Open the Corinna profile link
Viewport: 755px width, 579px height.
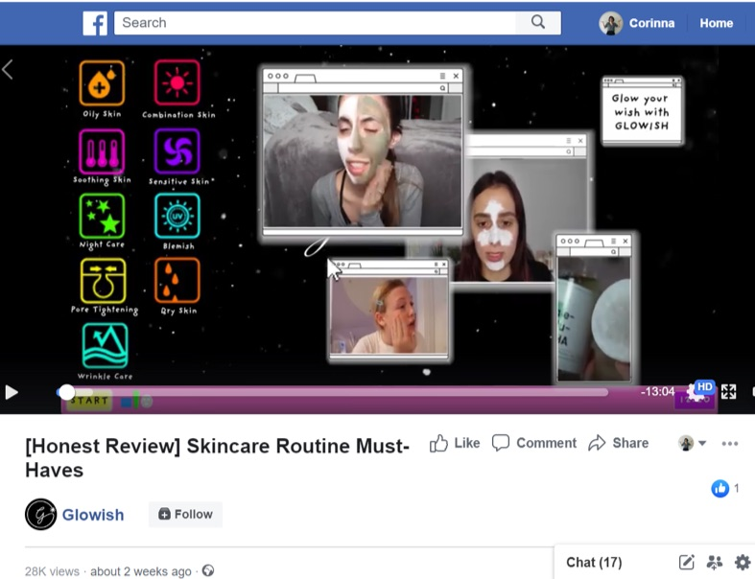[x=651, y=23]
